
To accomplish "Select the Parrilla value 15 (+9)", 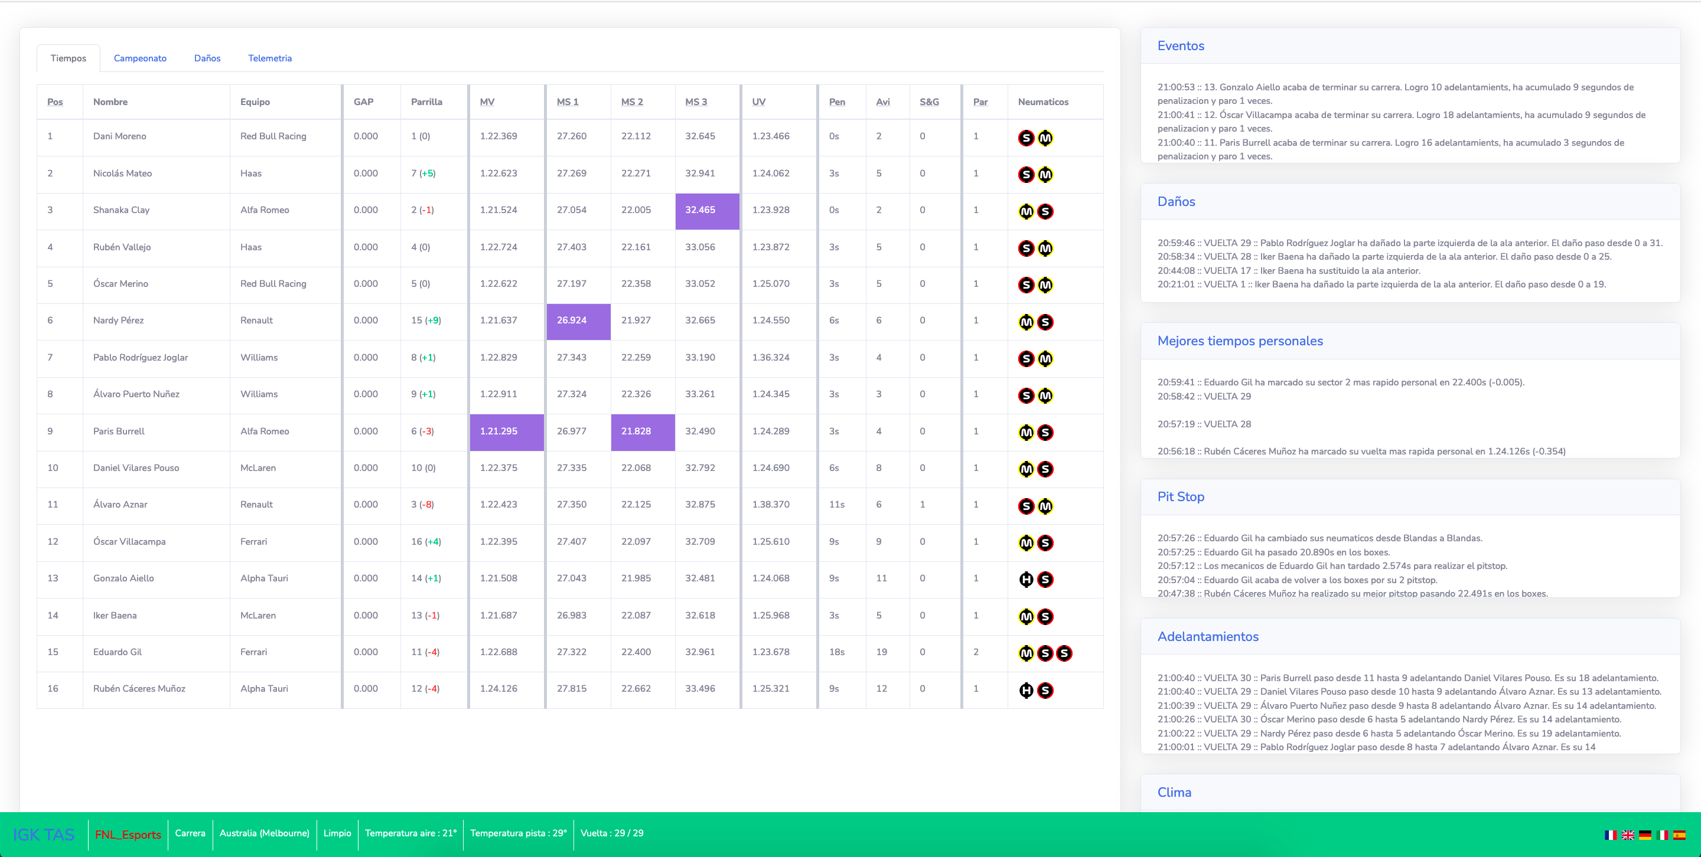I will pos(426,320).
